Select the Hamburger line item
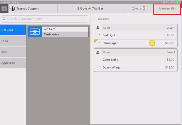The image size is (182, 125). click(x=136, y=43)
